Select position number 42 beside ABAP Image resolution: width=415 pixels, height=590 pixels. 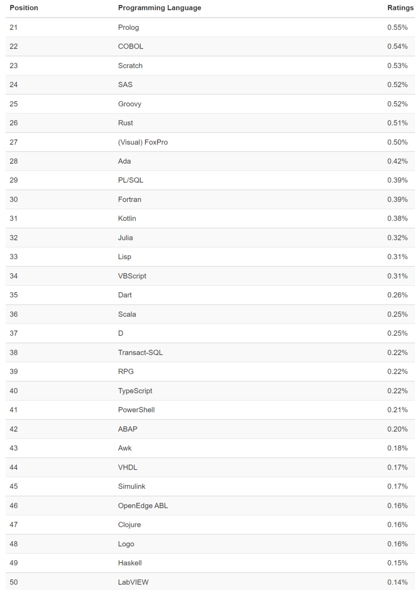click(x=13, y=429)
